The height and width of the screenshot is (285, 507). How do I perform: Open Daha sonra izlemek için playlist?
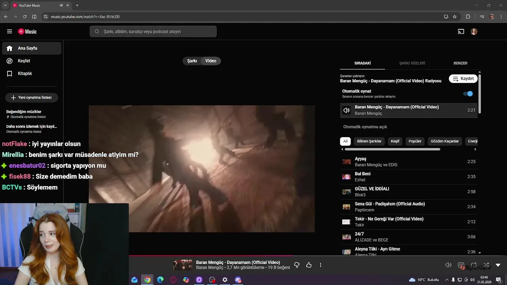tap(32, 129)
